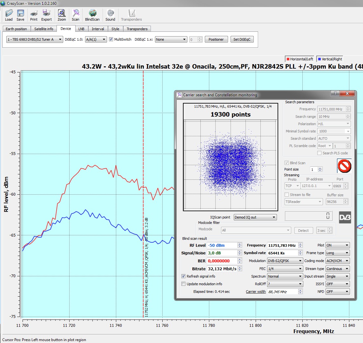Enable Search PLS code checkbox
This screenshot has width=363, height=343.
pos(319,153)
